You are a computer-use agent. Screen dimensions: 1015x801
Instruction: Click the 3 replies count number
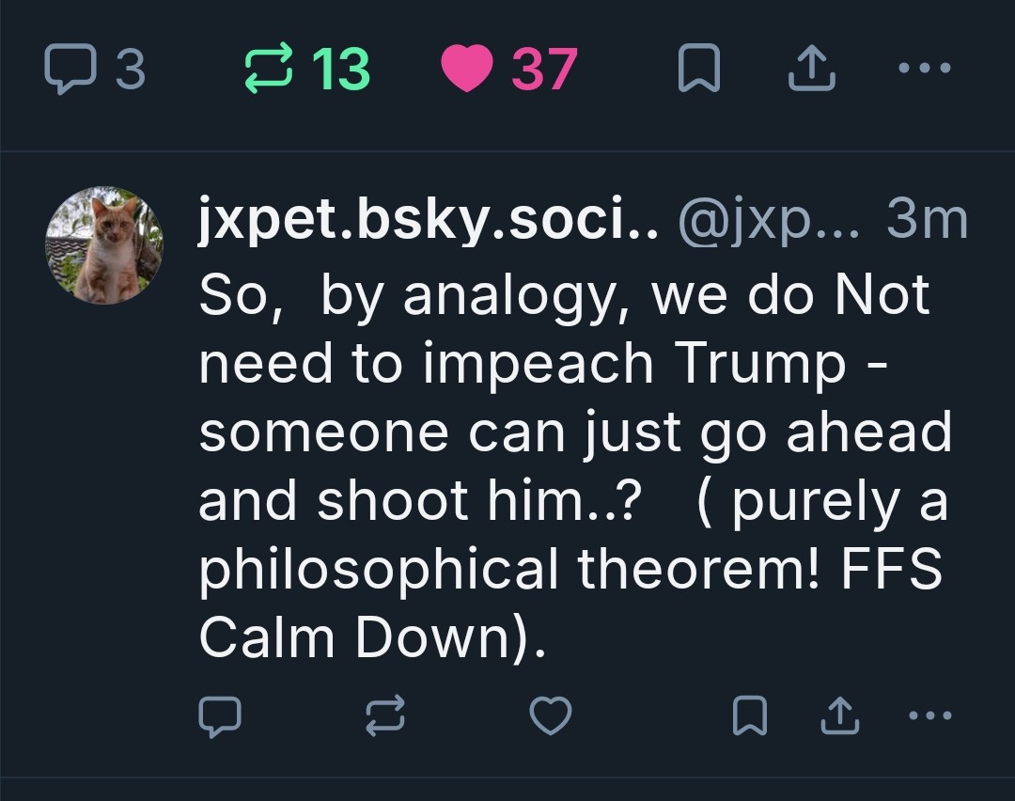[x=131, y=71]
